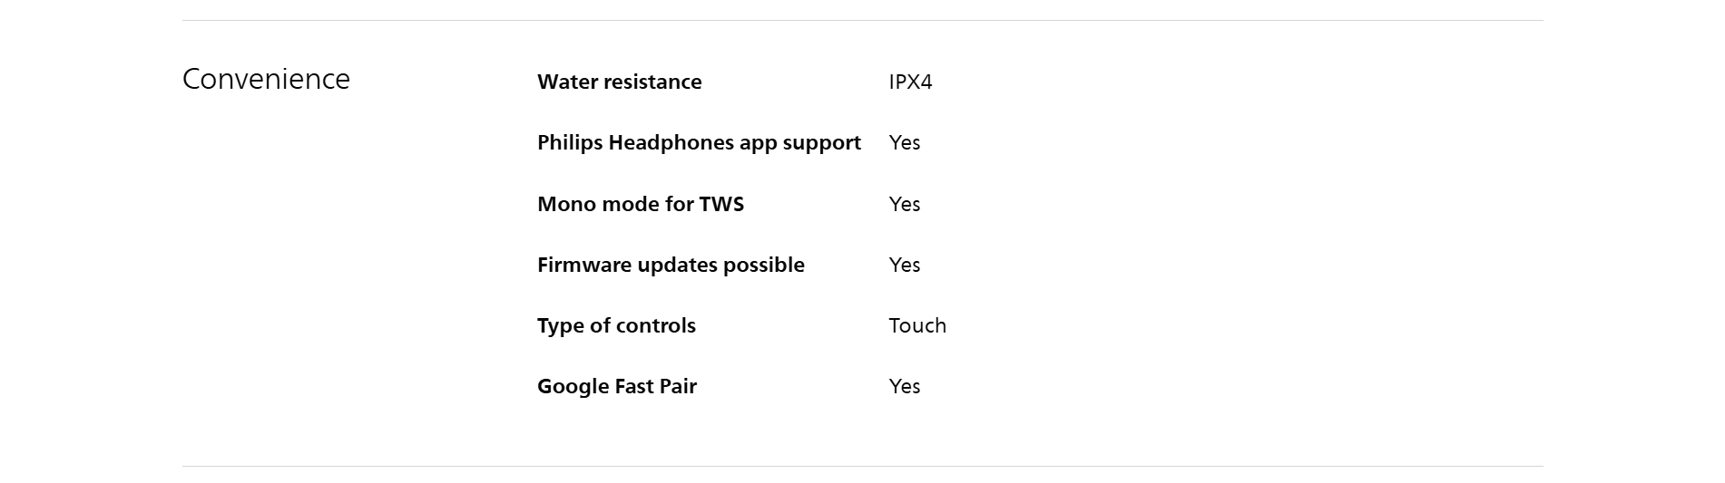Screen dimensions: 1725x483
Task: Click the Convenience section heading
Action: [266, 80]
